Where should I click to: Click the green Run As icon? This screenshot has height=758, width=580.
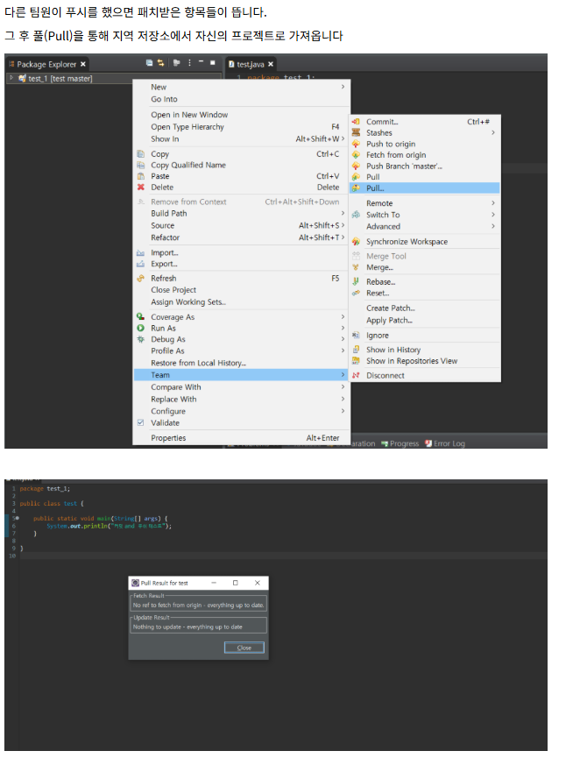pos(141,328)
